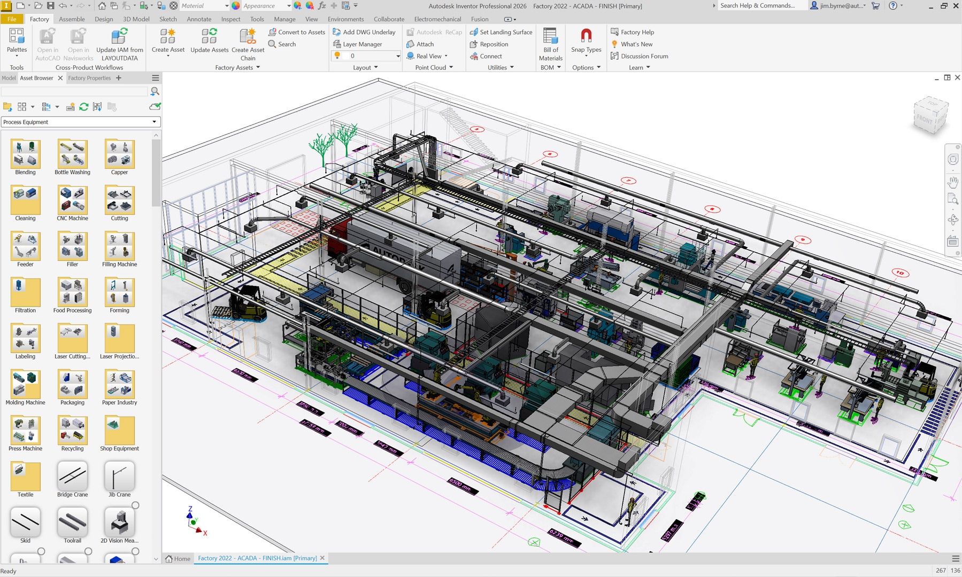Open the Material selector dropdown
This screenshot has width=962, height=577.
pos(226,6)
